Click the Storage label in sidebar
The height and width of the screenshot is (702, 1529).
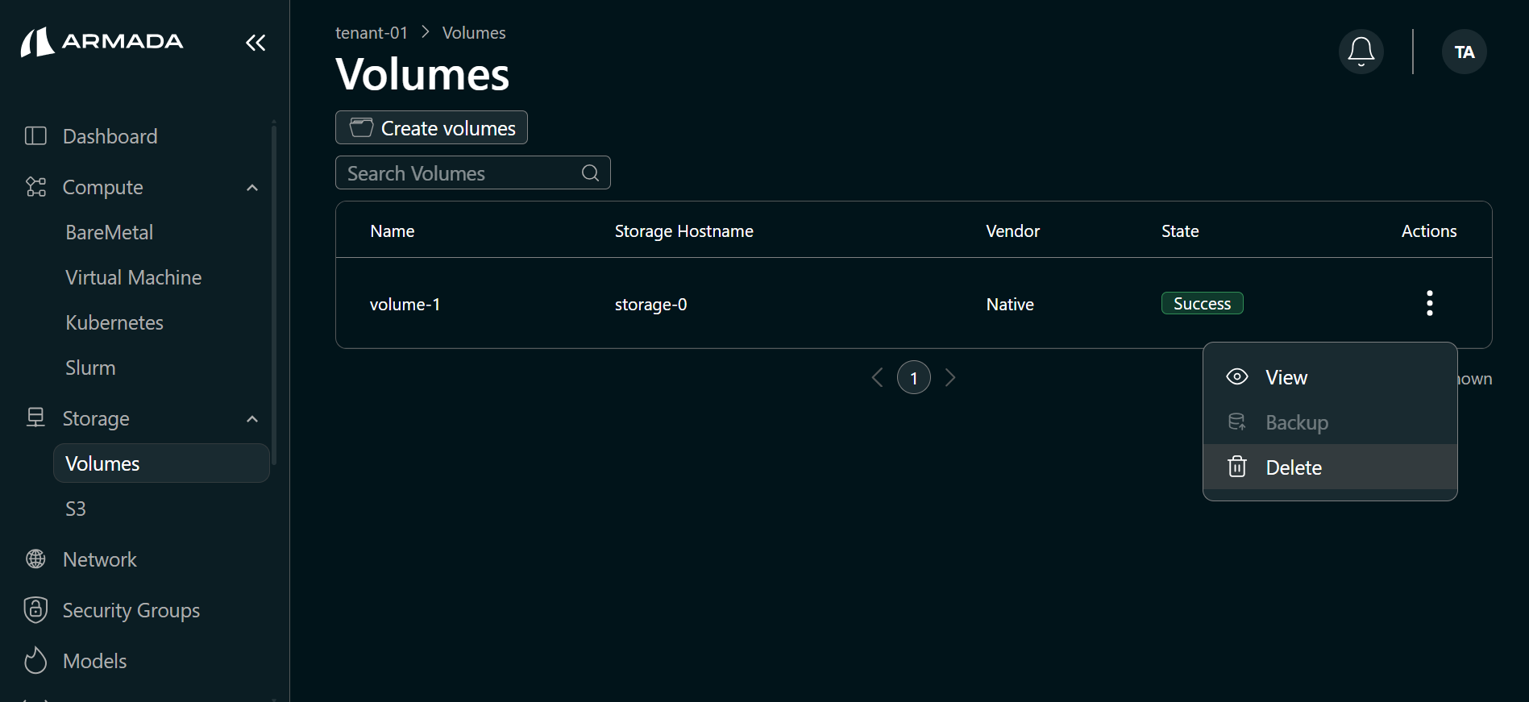coord(96,418)
